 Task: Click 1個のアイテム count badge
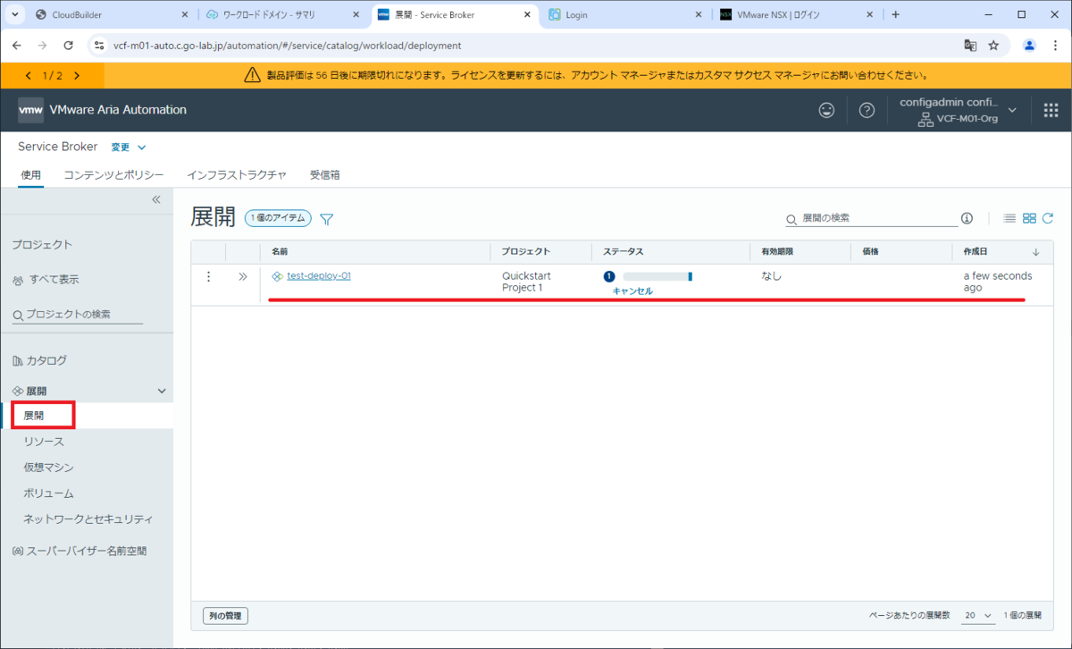click(278, 218)
